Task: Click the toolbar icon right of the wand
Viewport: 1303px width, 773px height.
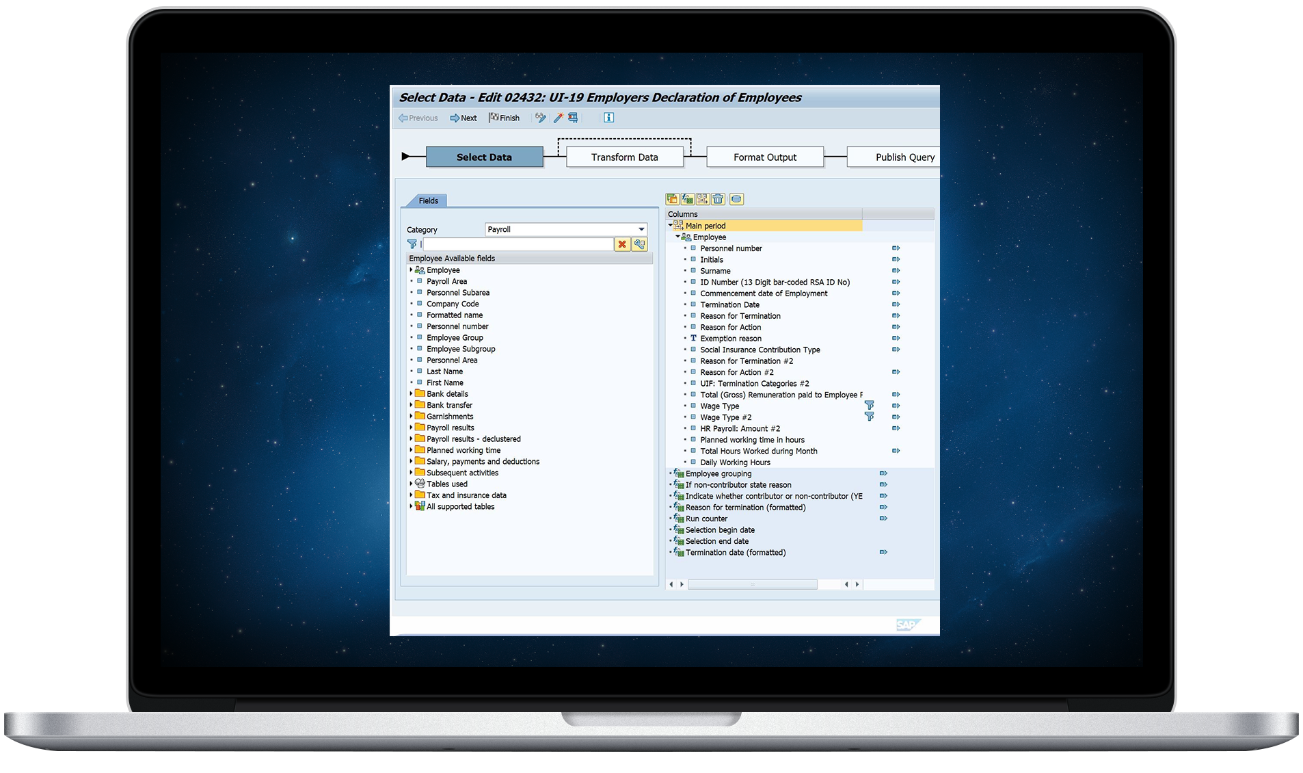Action: tap(573, 118)
